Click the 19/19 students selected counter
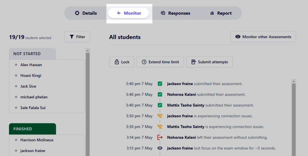This screenshot has width=308, height=156. [30, 37]
